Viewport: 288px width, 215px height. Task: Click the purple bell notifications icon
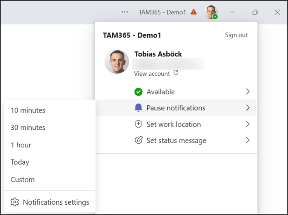point(138,107)
